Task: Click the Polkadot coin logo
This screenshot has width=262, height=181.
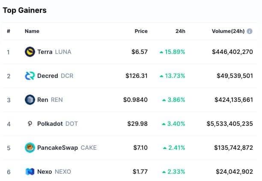Action: pyautogui.click(x=30, y=124)
